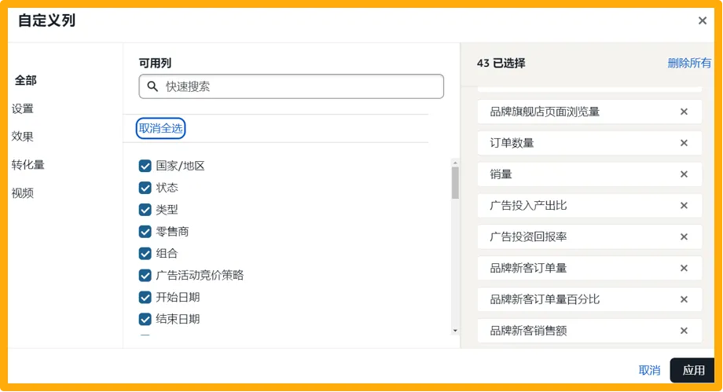Remove 品牌旗舰店页面浏览量 from selected columns
The image size is (723, 392).
point(684,112)
